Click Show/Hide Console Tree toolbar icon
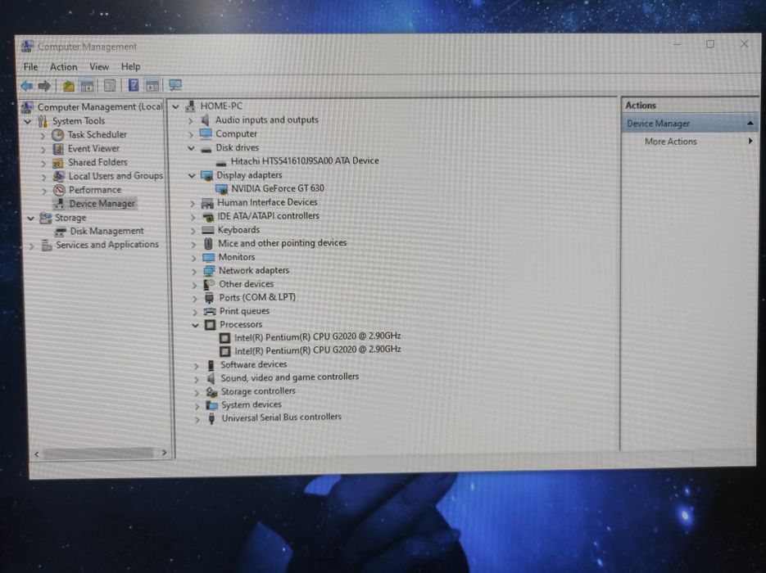766x573 pixels. 88,87
